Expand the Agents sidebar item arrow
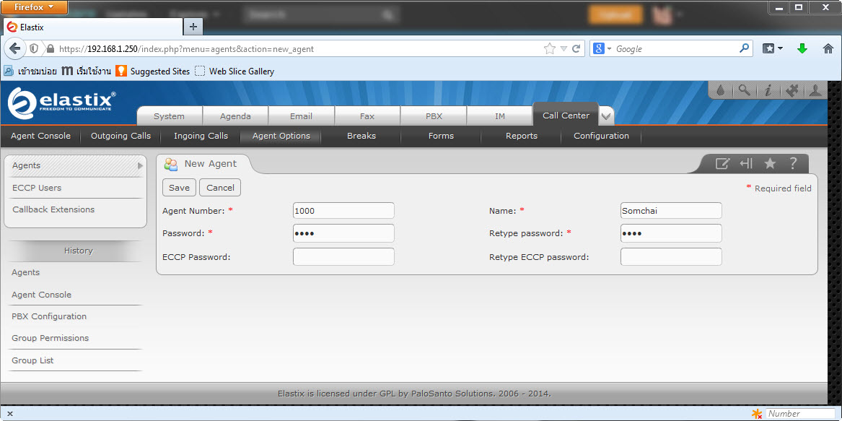Image resolution: width=842 pixels, height=421 pixels. pos(140,165)
